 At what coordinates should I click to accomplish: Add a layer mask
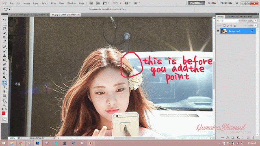pos(233,137)
